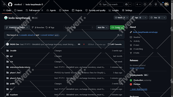
Task: Open the otoolive2 owner link
Action: (x=18, y=5)
